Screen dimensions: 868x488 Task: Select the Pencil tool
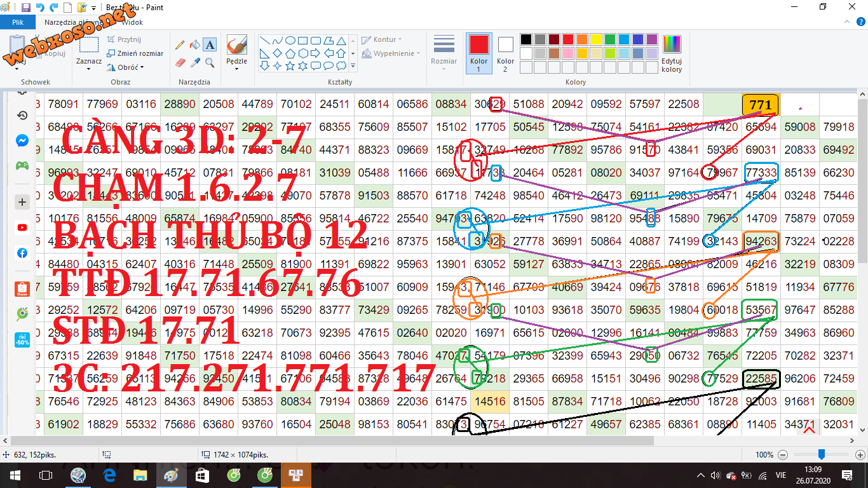pos(180,45)
